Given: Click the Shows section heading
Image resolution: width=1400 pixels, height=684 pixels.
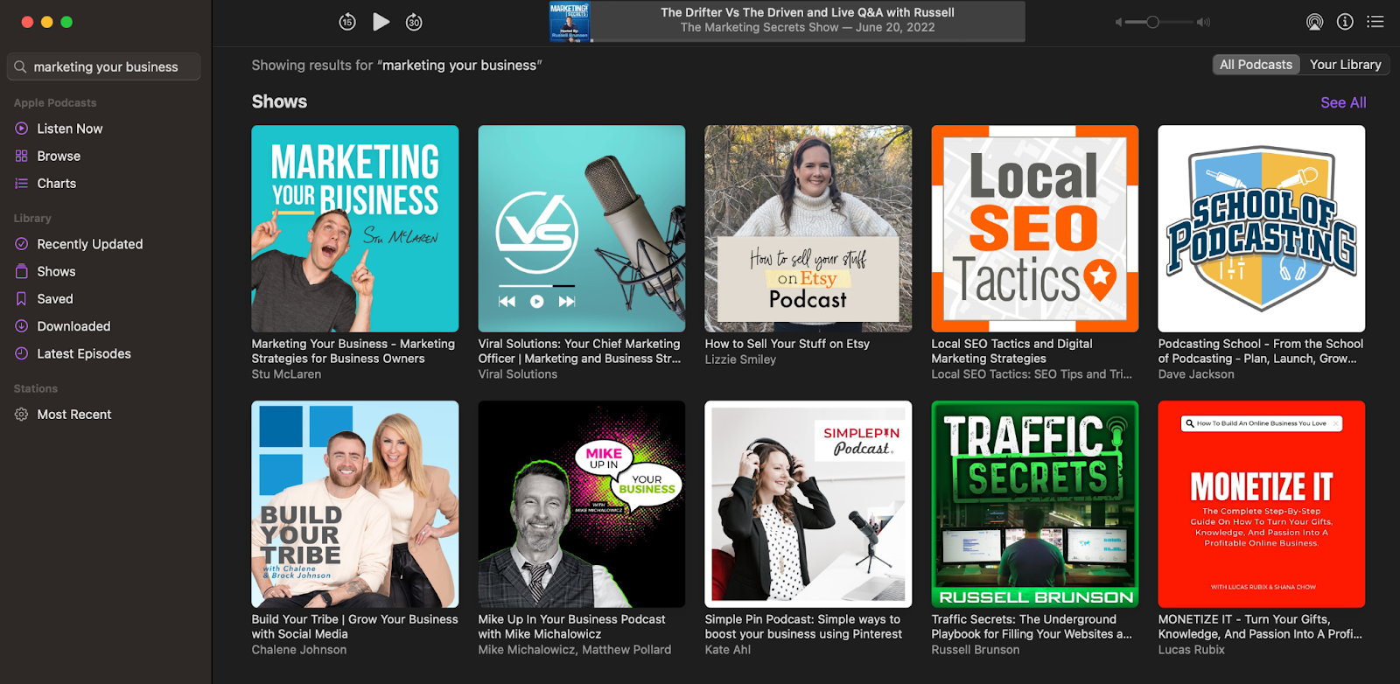Looking at the screenshot, I should (279, 101).
